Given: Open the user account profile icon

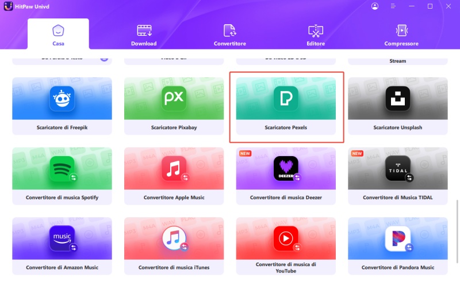Looking at the screenshot, I should click(x=375, y=6).
